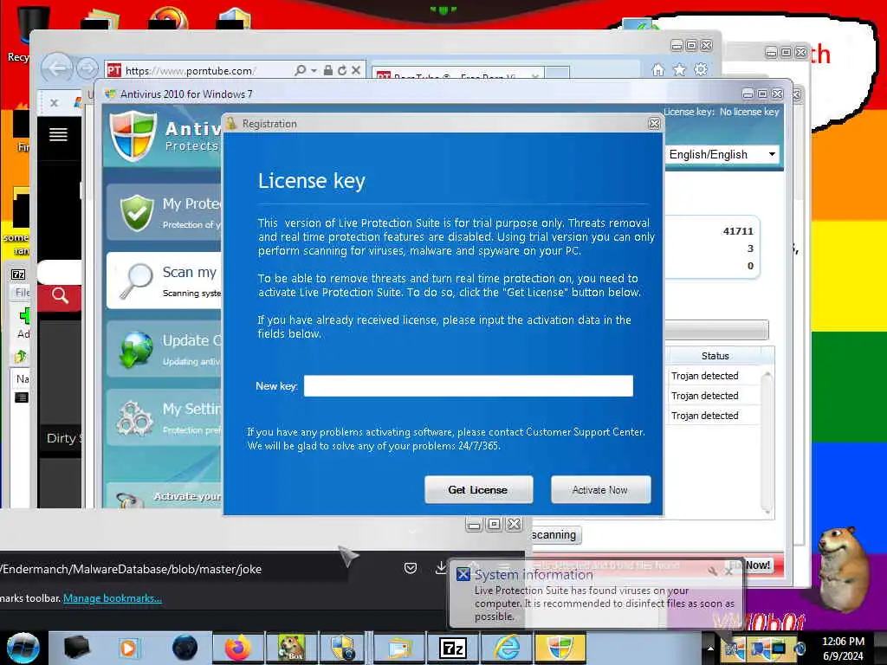Viewport: 887px width, 665px height.
Task: Switch to the PornTube tab in IE
Action: (x=457, y=74)
